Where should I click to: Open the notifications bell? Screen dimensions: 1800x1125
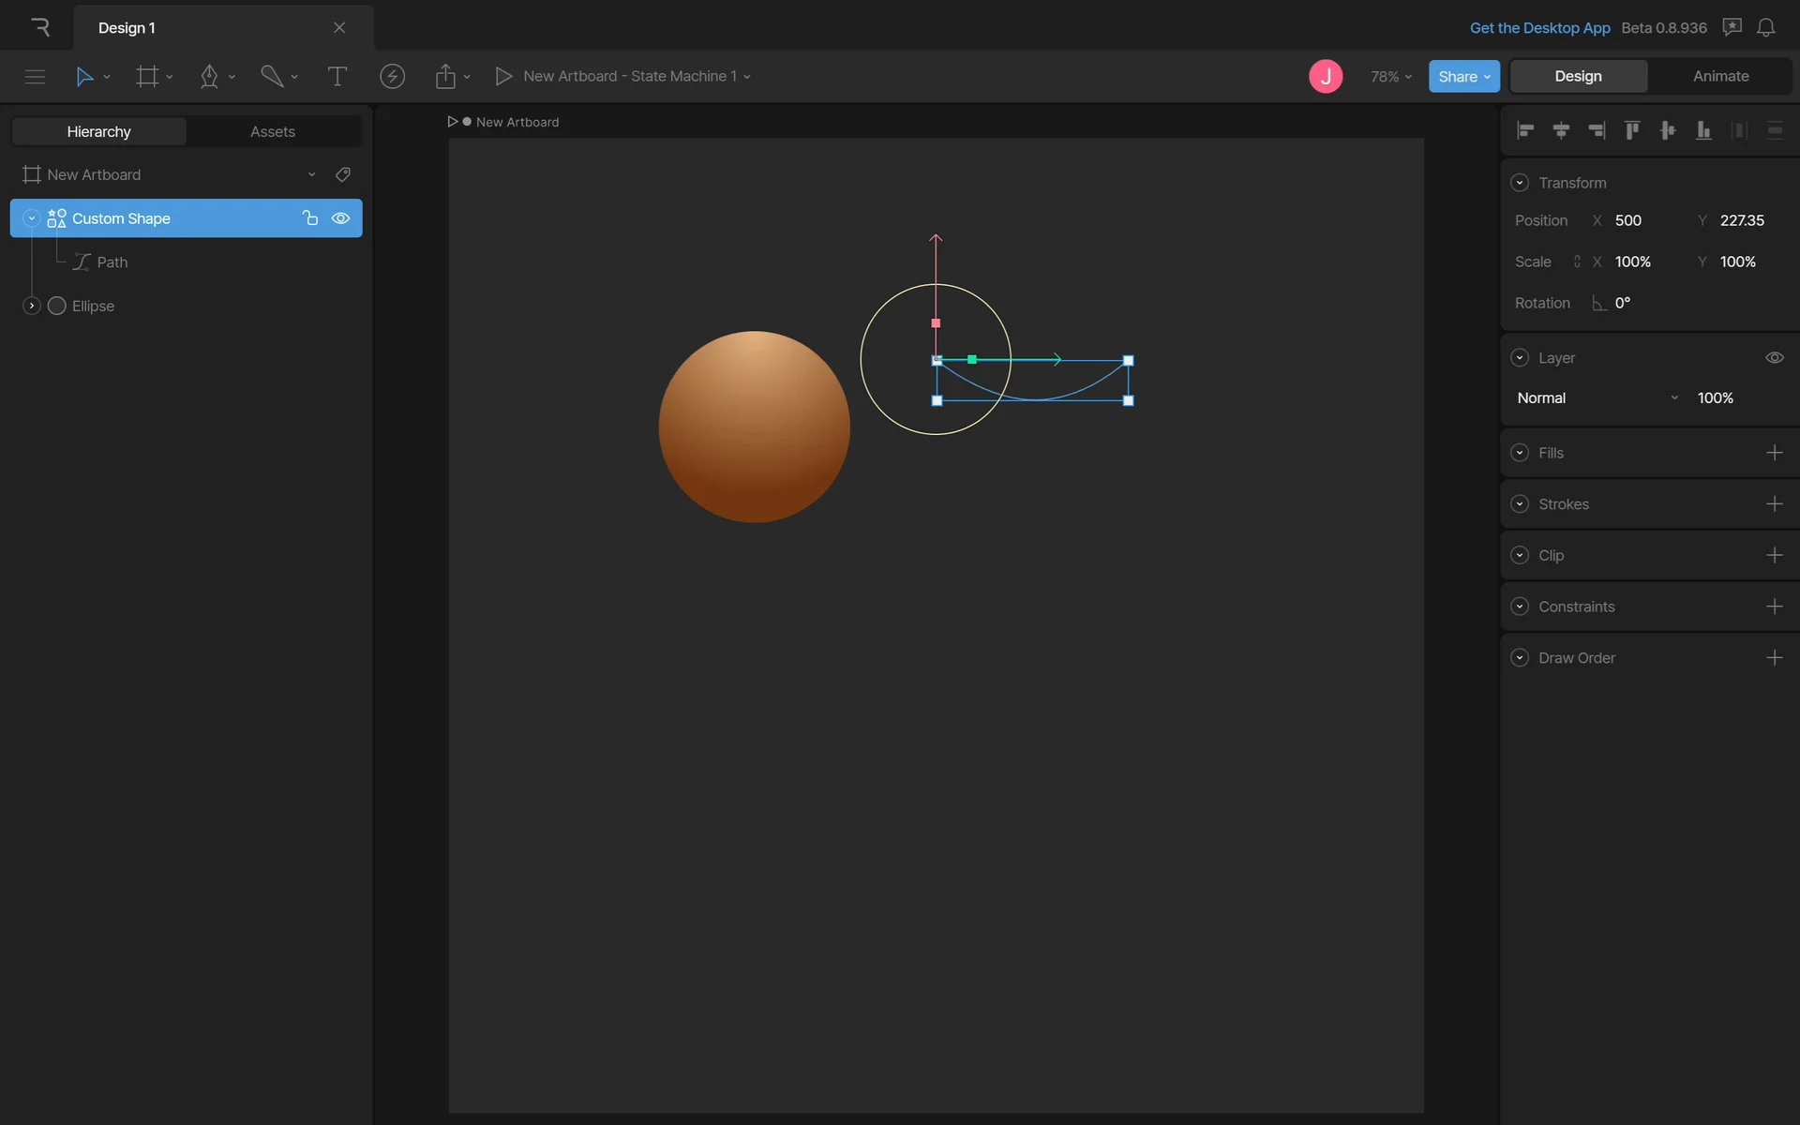[1765, 27]
